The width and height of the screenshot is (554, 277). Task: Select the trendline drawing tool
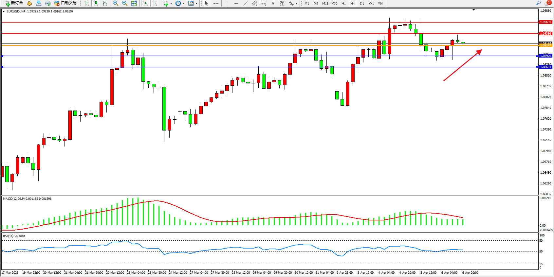point(246,3)
